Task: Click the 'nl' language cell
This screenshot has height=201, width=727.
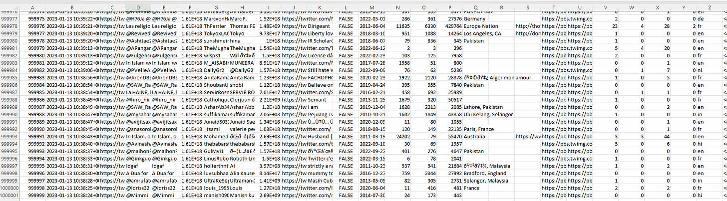Action: click(x=710, y=70)
